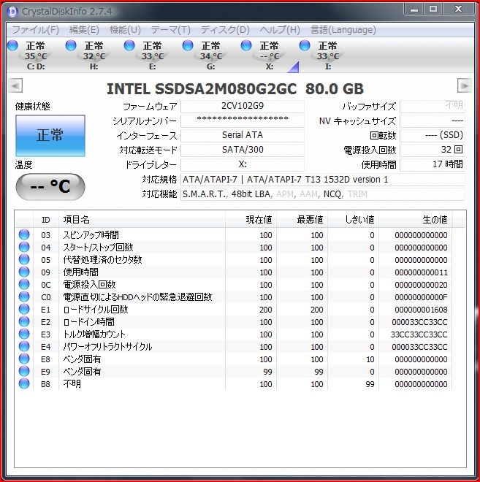Select raw value 33CC33CC33CC in E3 row
This screenshot has width=480, height=482.
coord(419,334)
